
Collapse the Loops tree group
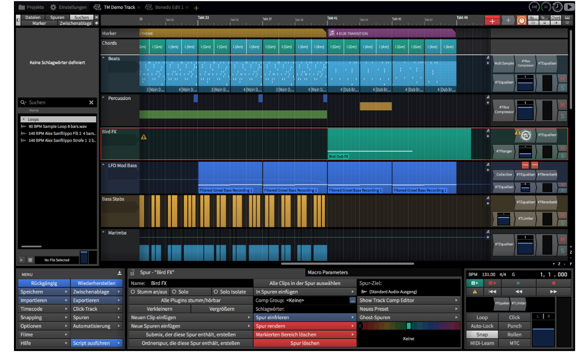tap(23, 119)
